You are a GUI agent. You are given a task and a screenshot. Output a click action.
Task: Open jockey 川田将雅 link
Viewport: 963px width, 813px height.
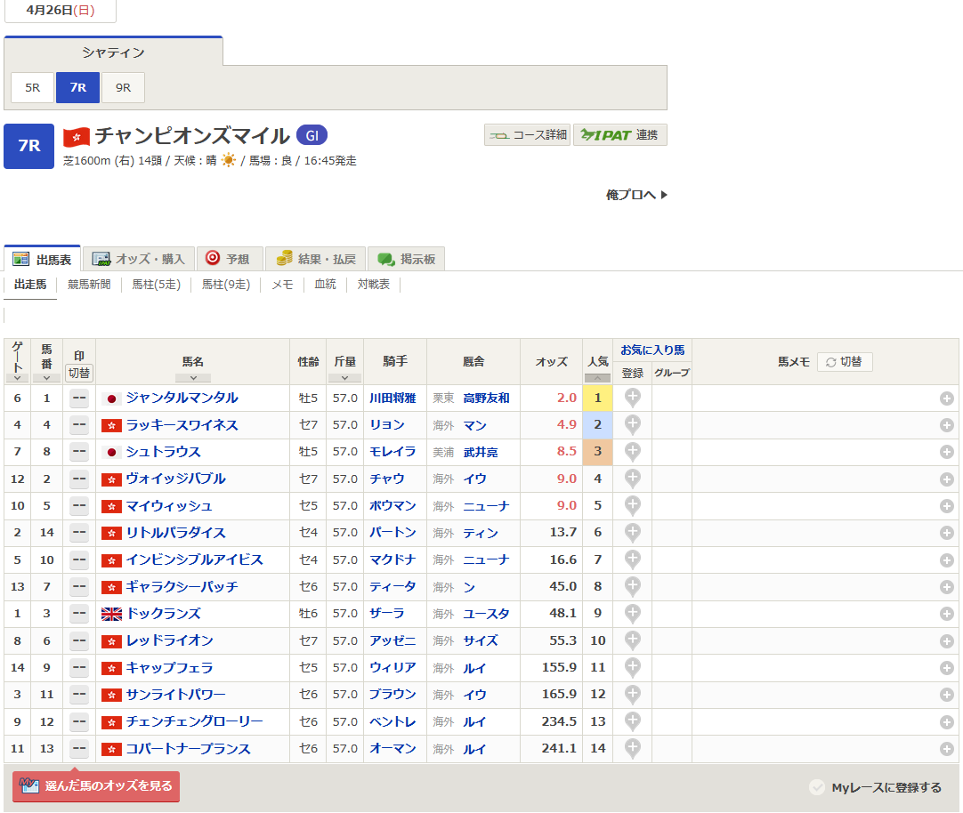(392, 398)
